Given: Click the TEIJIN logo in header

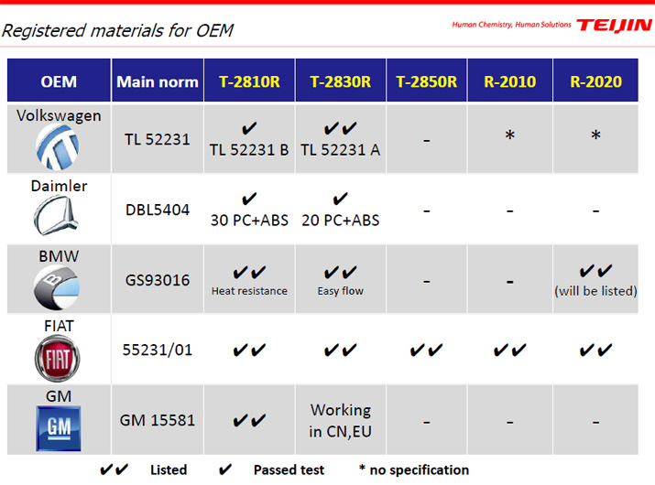Looking at the screenshot, I should tap(614, 26).
